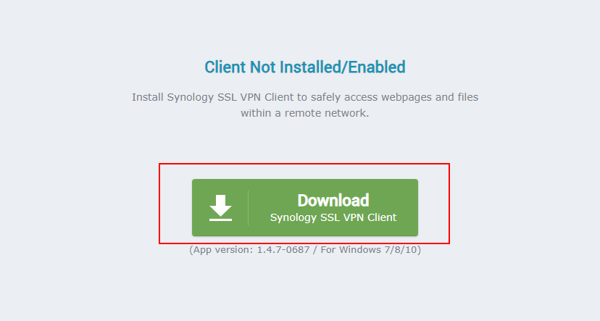
Task: Click the bold Download label
Action: tap(333, 200)
